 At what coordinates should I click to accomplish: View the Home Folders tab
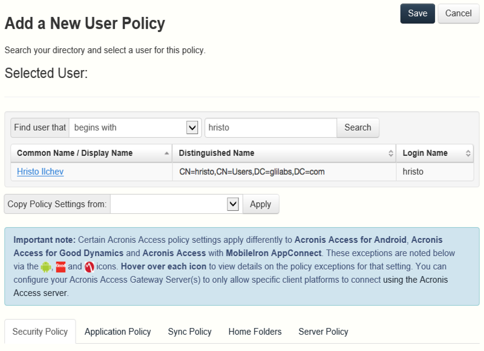point(255,332)
